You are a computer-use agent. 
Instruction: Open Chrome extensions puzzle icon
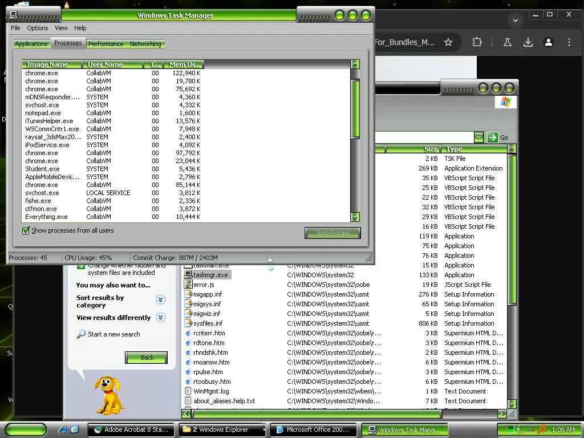tap(477, 42)
